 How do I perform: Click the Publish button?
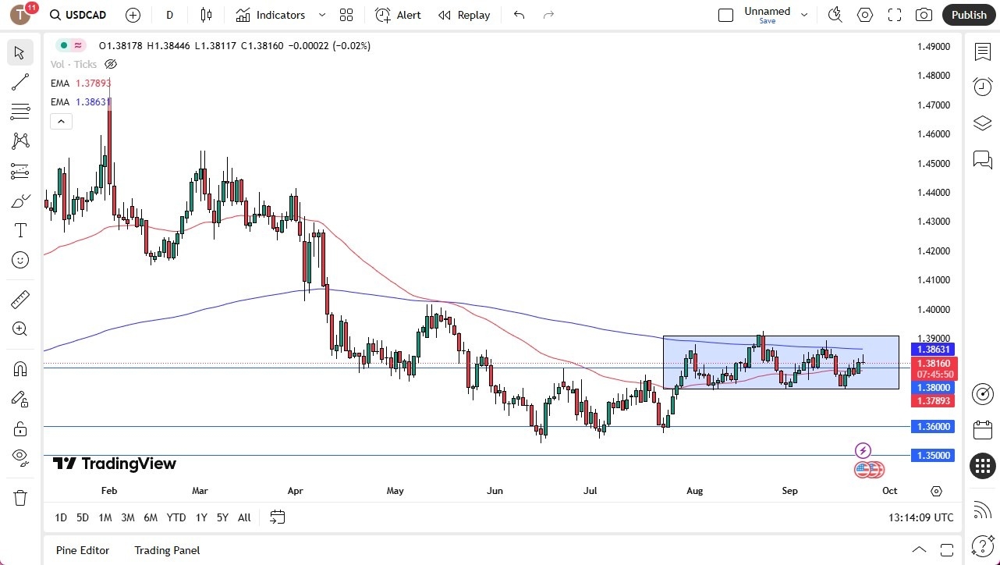(x=969, y=15)
